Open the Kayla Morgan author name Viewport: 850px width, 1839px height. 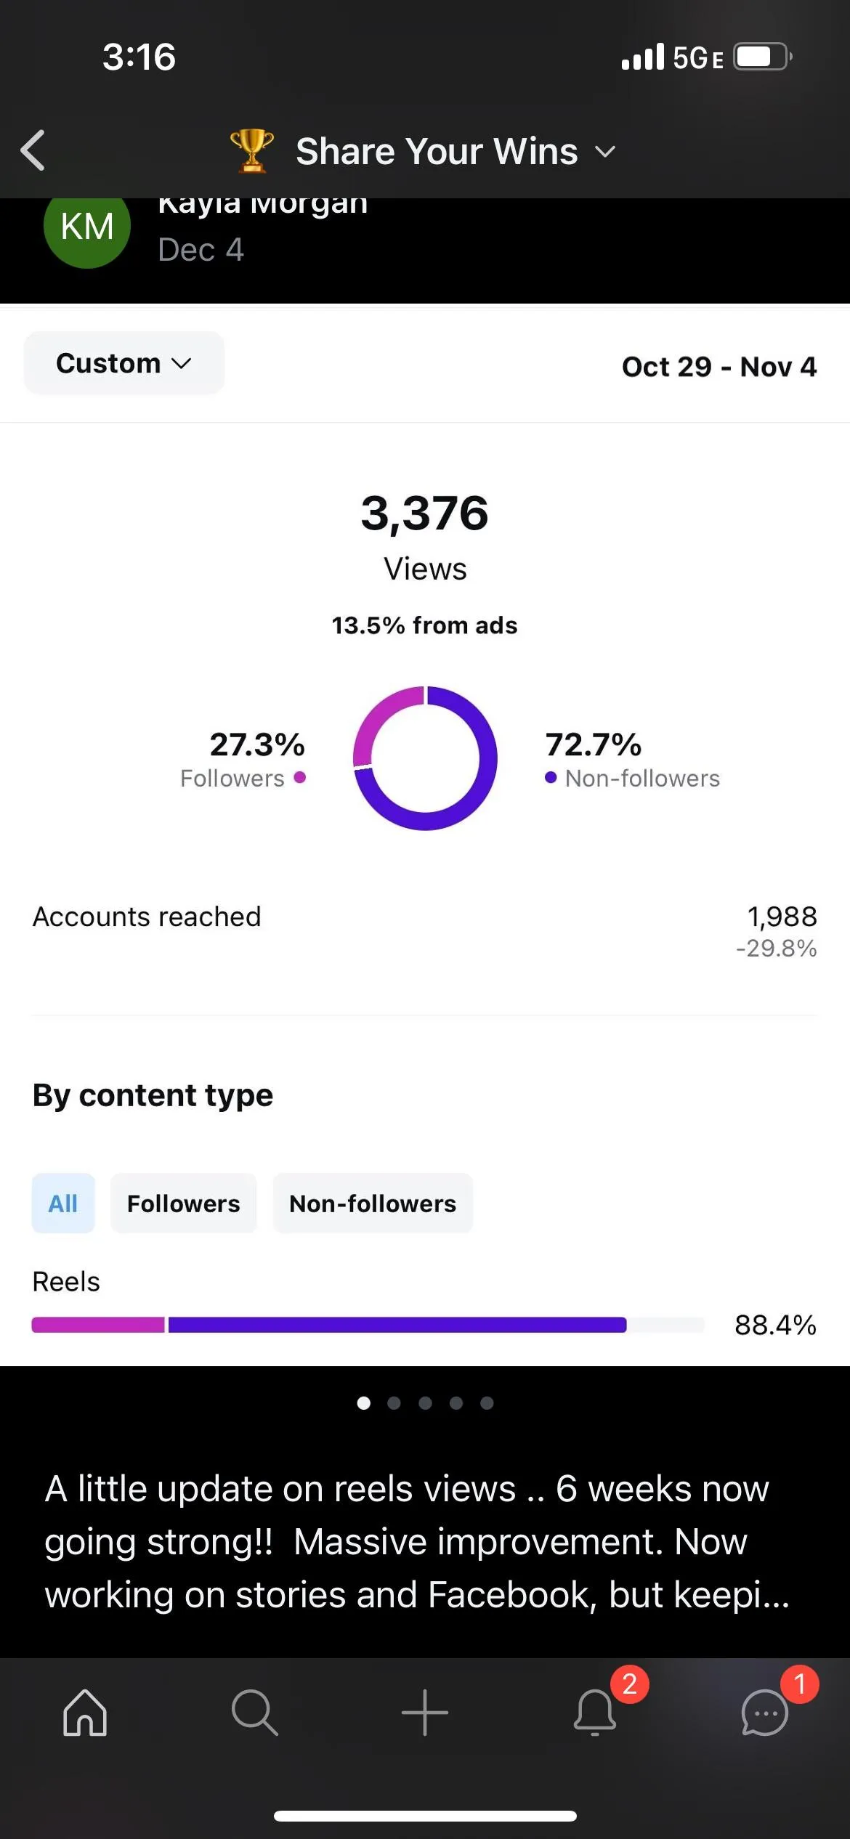pos(263,205)
